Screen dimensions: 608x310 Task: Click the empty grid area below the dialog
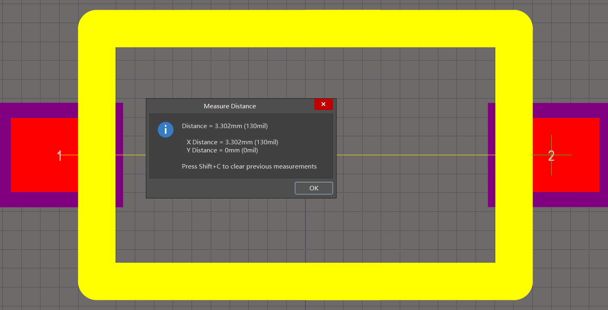[x=243, y=230]
